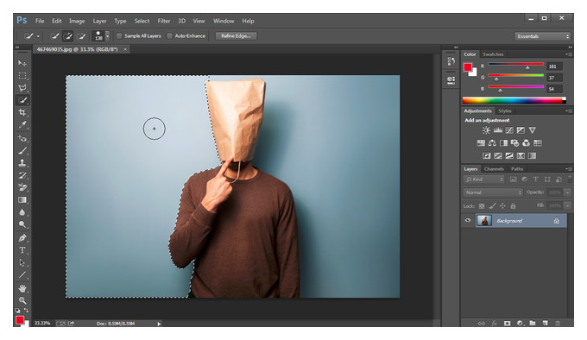Add a layer mask

(507, 323)
